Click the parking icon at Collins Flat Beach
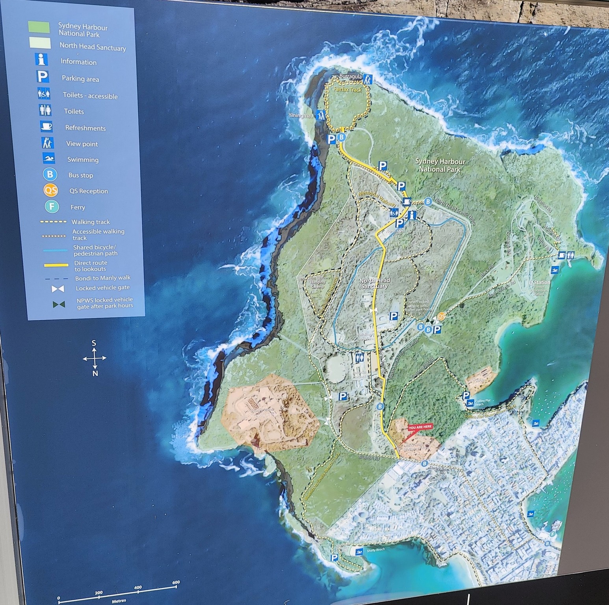The height and width of the screenshot is (605, 609). click(466, 395)
